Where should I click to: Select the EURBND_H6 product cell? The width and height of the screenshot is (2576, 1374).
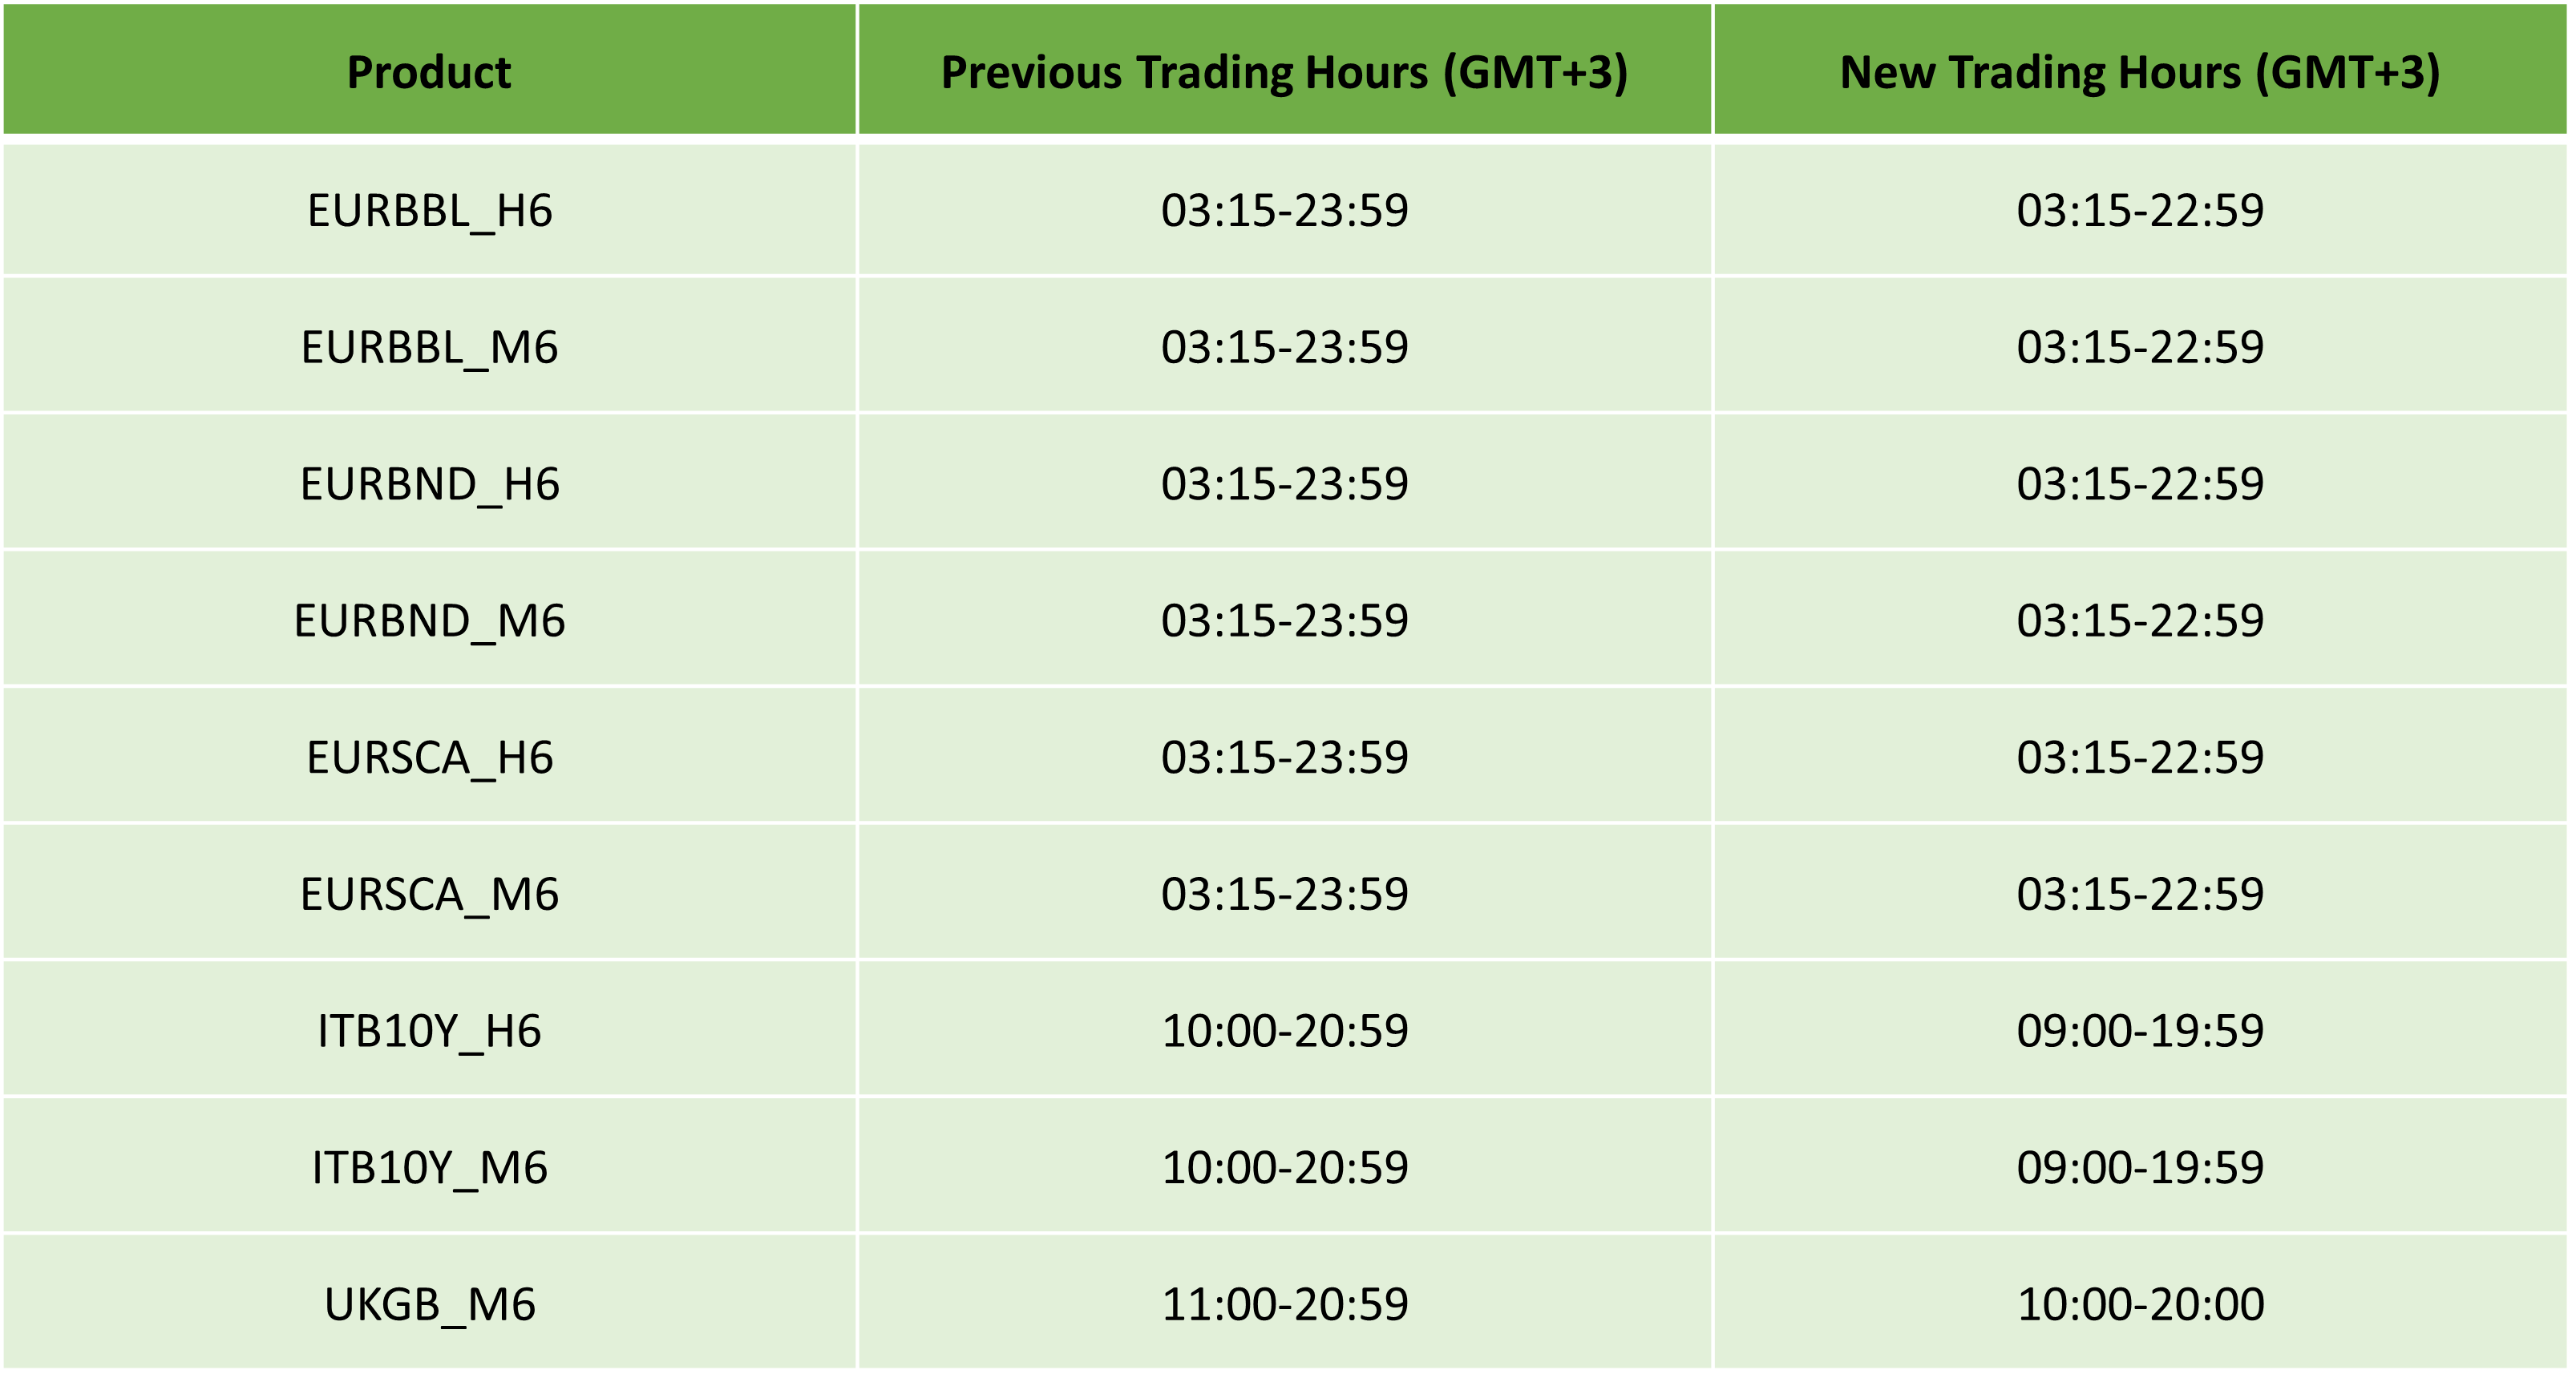[x=429, y=485]
